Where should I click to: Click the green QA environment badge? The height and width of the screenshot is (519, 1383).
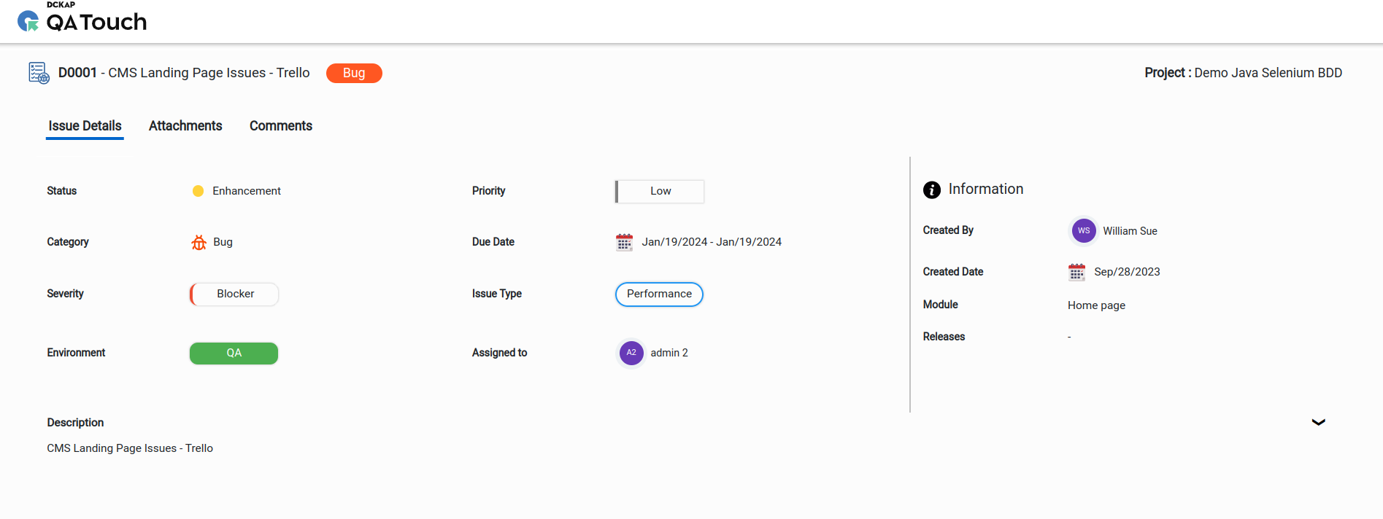(234, 353)
